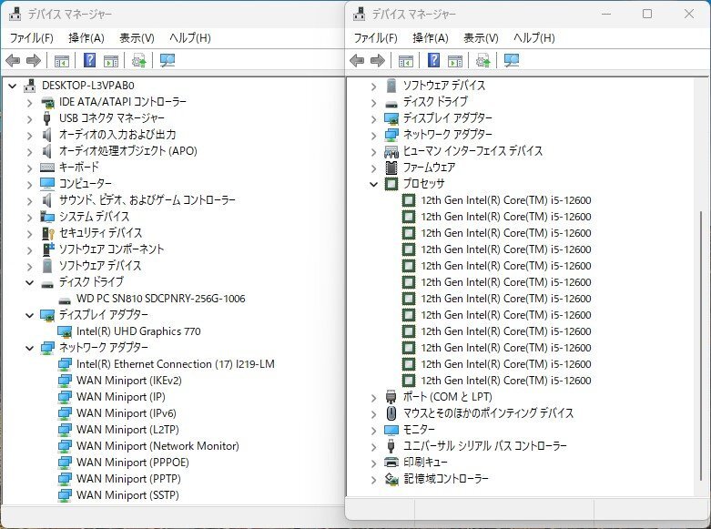Select WAN Miniport (Network Monitor) adapter

157,446
